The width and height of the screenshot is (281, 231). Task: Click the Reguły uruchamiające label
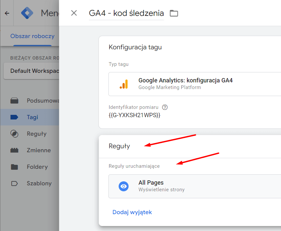[134, 166]
